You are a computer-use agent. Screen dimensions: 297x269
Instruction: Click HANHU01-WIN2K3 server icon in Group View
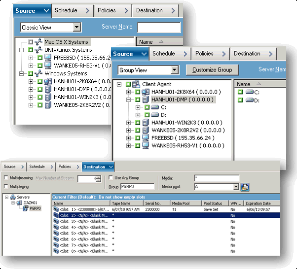tap(146, 123)
